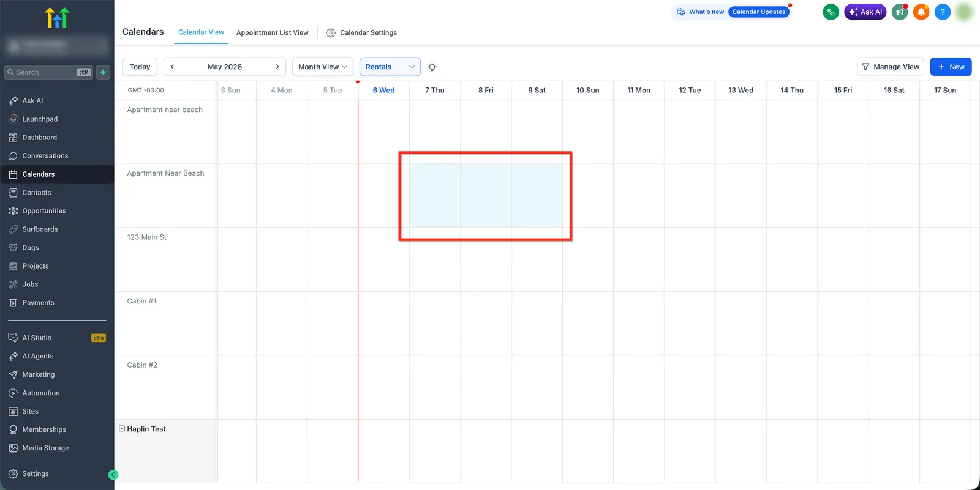The image size is (980, 490).
Task: Click the 14 Thu column header
Action: 791,90
